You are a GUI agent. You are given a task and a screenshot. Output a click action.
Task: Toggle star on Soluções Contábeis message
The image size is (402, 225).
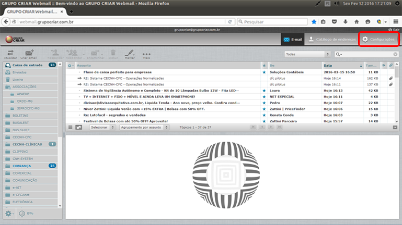264,72
